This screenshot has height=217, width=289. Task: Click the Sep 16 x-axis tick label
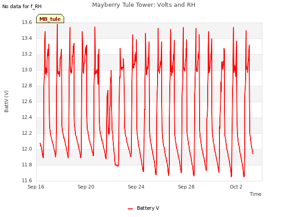click(x=36, y=187)
